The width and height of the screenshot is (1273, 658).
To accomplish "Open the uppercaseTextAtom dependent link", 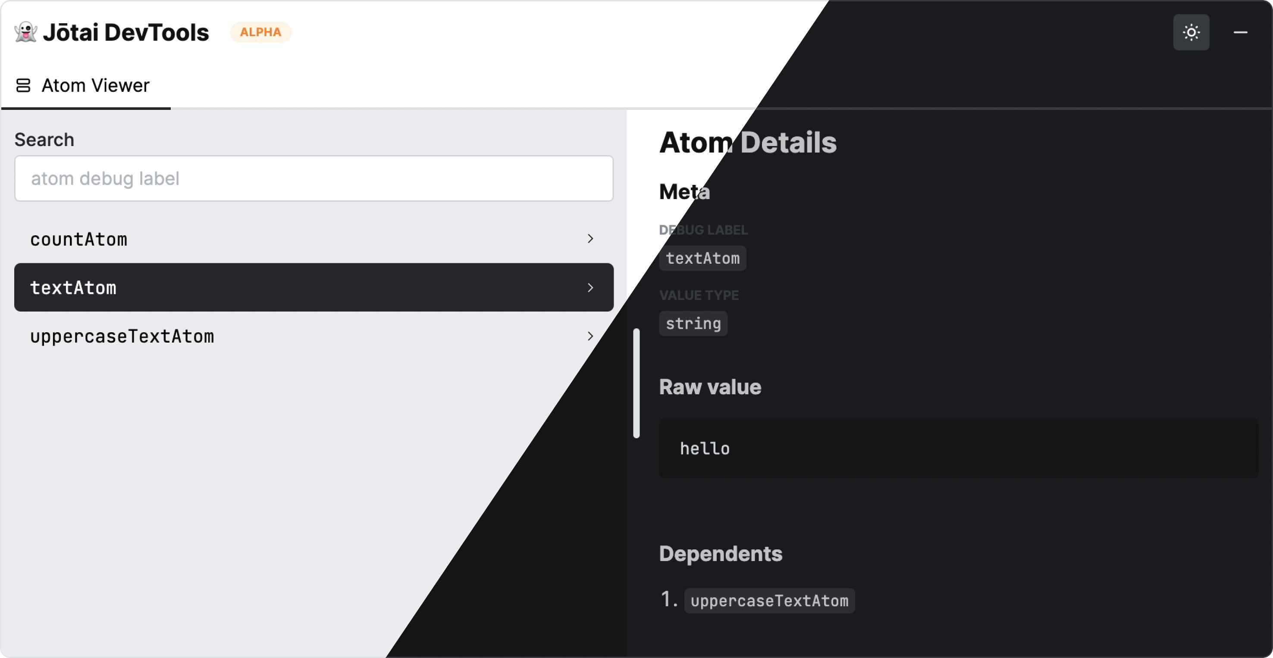I will [x=769, y=600].
